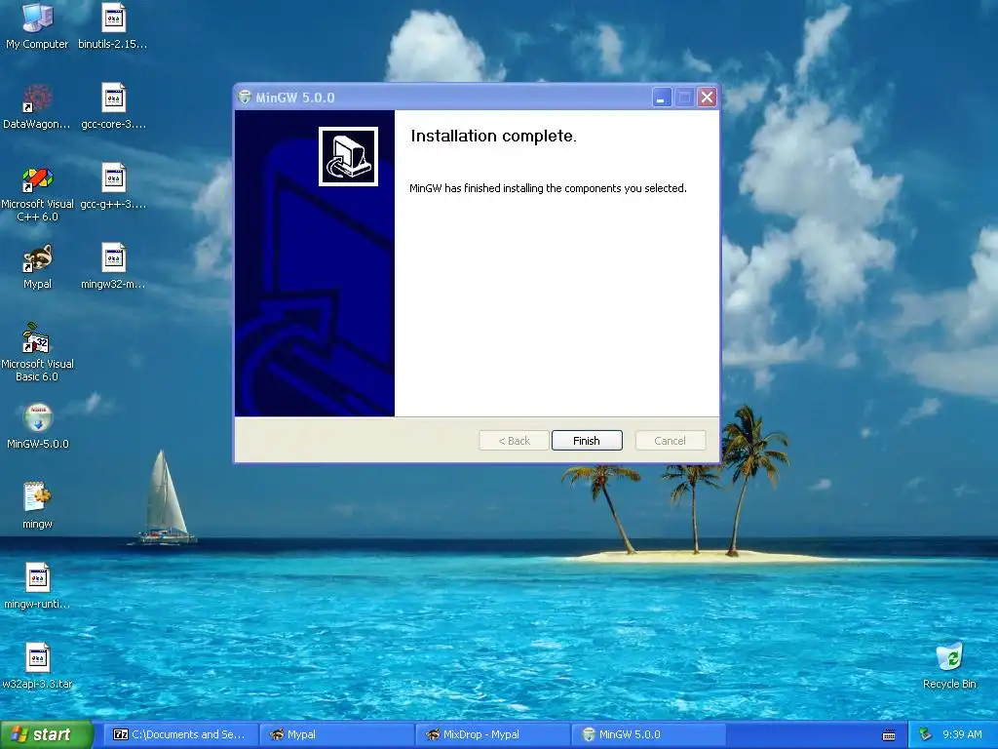The width and height of the screenshot is (998, 749).
Task: Click the Finish button in MinGW installer
Action: 586,440
